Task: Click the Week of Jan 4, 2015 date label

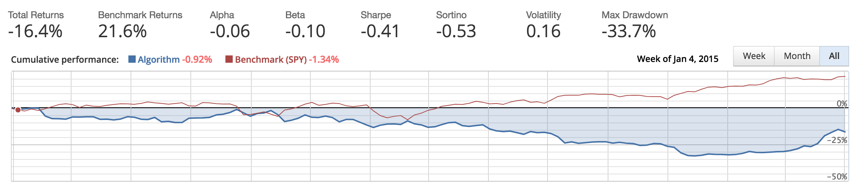Action: coord(677,59)
